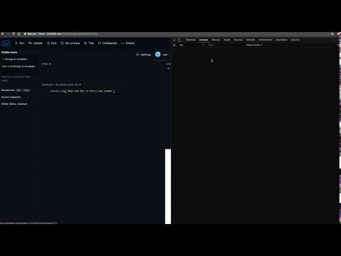Bookmark this page with star icon
This screenshot has width=341, height=256.
[332, 34]
